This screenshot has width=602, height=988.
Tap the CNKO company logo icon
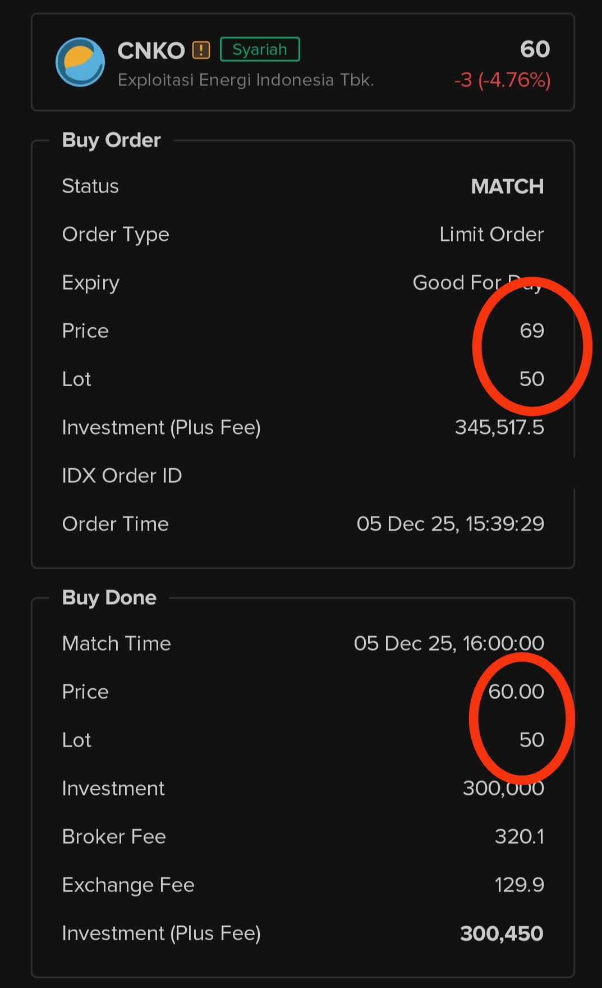(80, 62)
